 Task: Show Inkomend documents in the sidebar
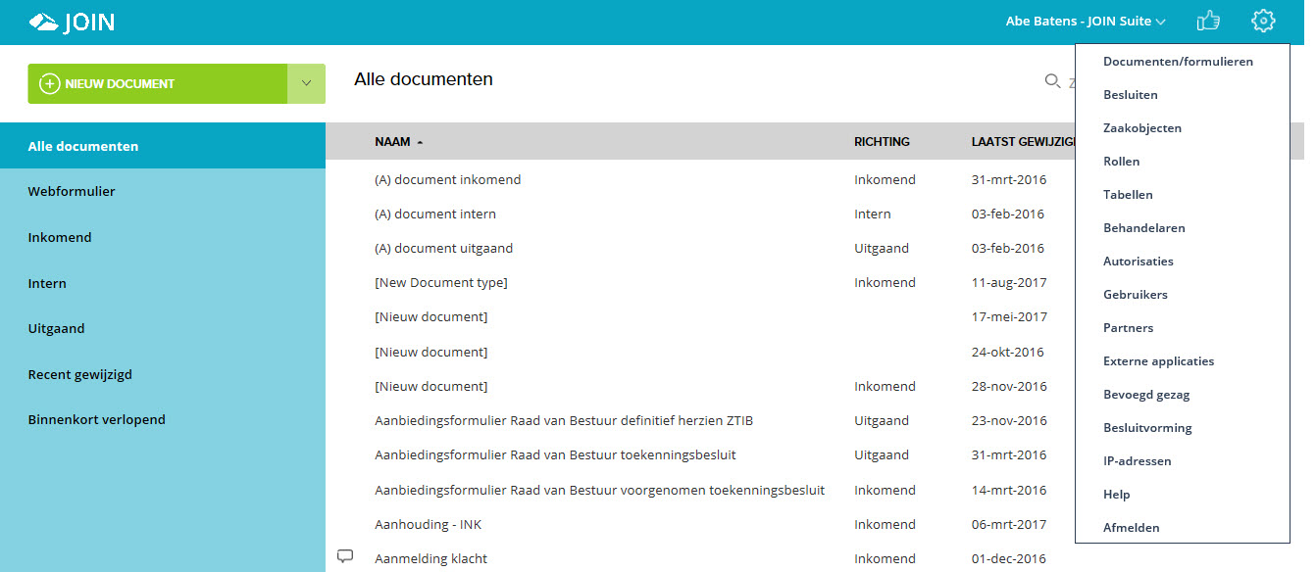click(x=60, y=237)
